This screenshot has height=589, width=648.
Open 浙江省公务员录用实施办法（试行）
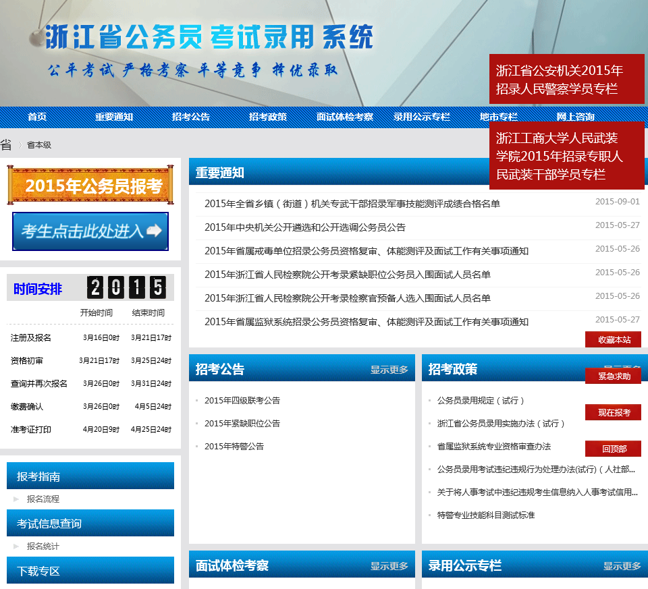click(x=501, y=424)
